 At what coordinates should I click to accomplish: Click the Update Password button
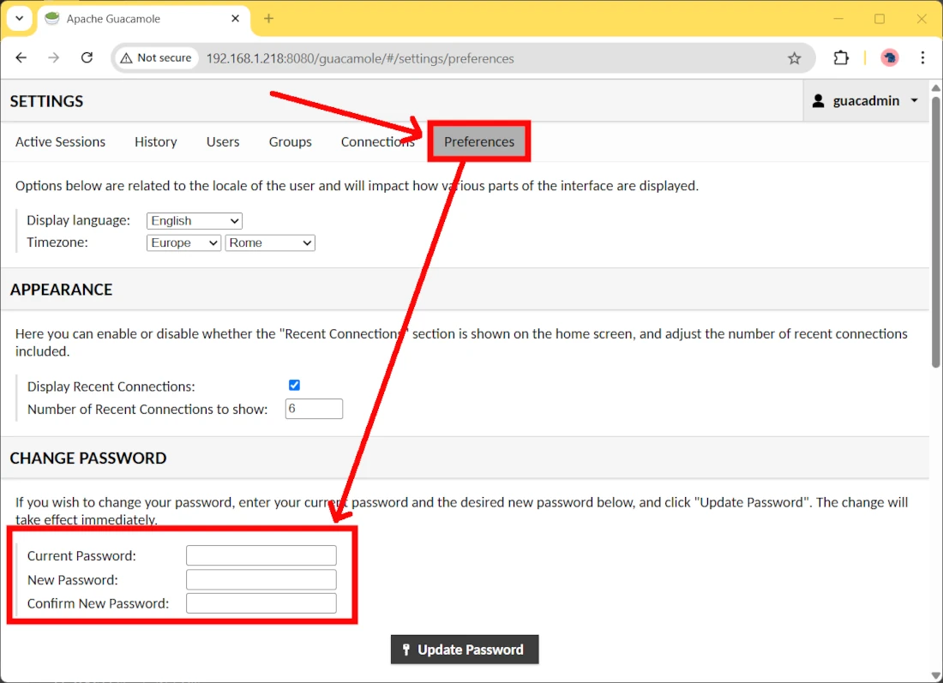pos(465,650)
